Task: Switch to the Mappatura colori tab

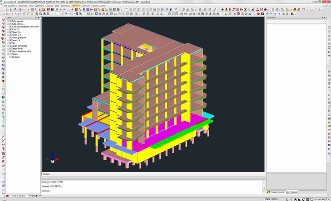Action: coord(276,192)
